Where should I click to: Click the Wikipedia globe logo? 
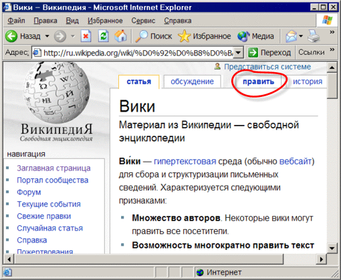coord(57,92)
